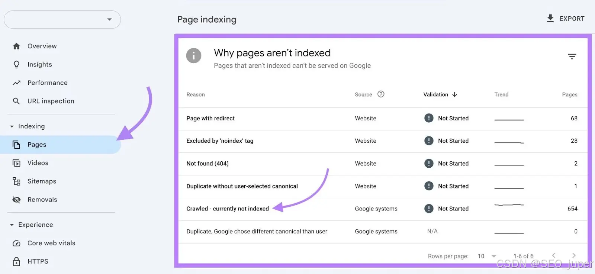This screenshot has width=595, height=274.
Task: Collapse the Experience section
Action: (12, 225)
